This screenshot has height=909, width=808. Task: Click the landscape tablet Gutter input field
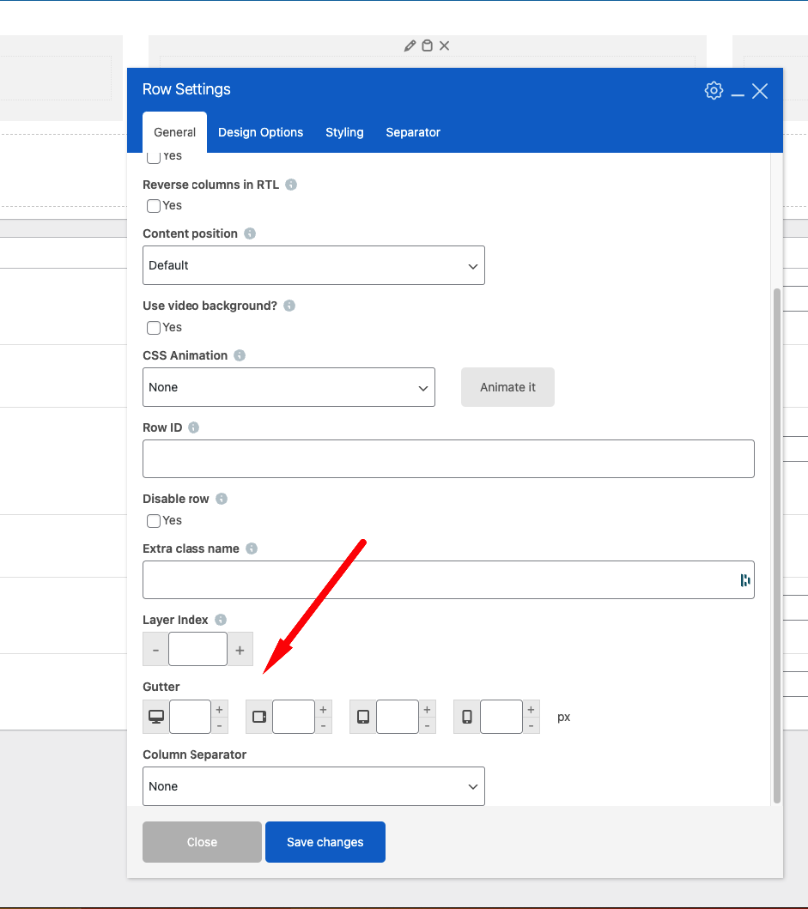pyautogui.click(x=294, y=717)
